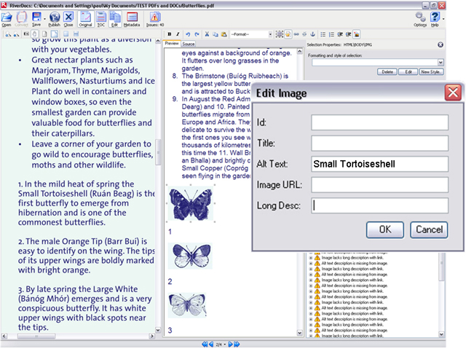Click the Image URL input field
The height and width of the screenshot is (349, 466).
[380, 184]
